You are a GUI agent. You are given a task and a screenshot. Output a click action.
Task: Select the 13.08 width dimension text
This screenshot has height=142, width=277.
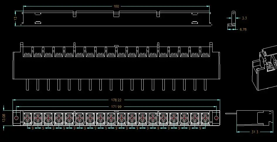[4, 118]
